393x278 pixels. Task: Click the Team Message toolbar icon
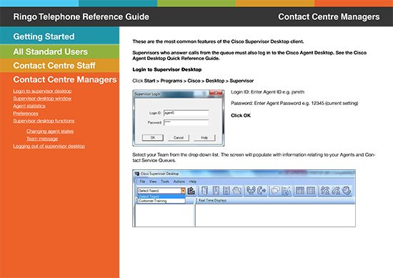286,191
